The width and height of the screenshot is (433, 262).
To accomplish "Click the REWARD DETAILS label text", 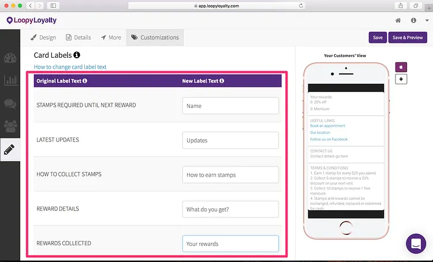I will (58, 209).
